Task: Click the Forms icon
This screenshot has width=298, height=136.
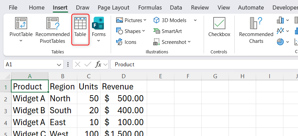Action: 98,23
